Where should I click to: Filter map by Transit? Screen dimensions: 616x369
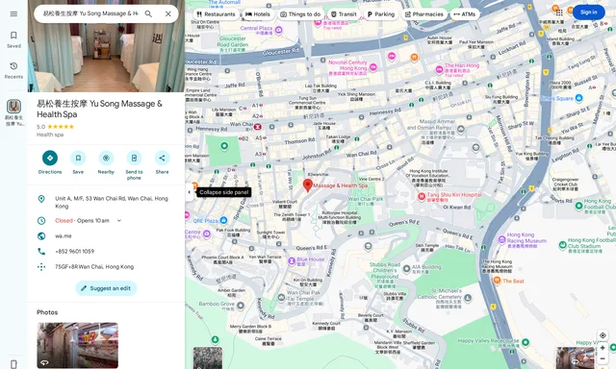(344, 14)
